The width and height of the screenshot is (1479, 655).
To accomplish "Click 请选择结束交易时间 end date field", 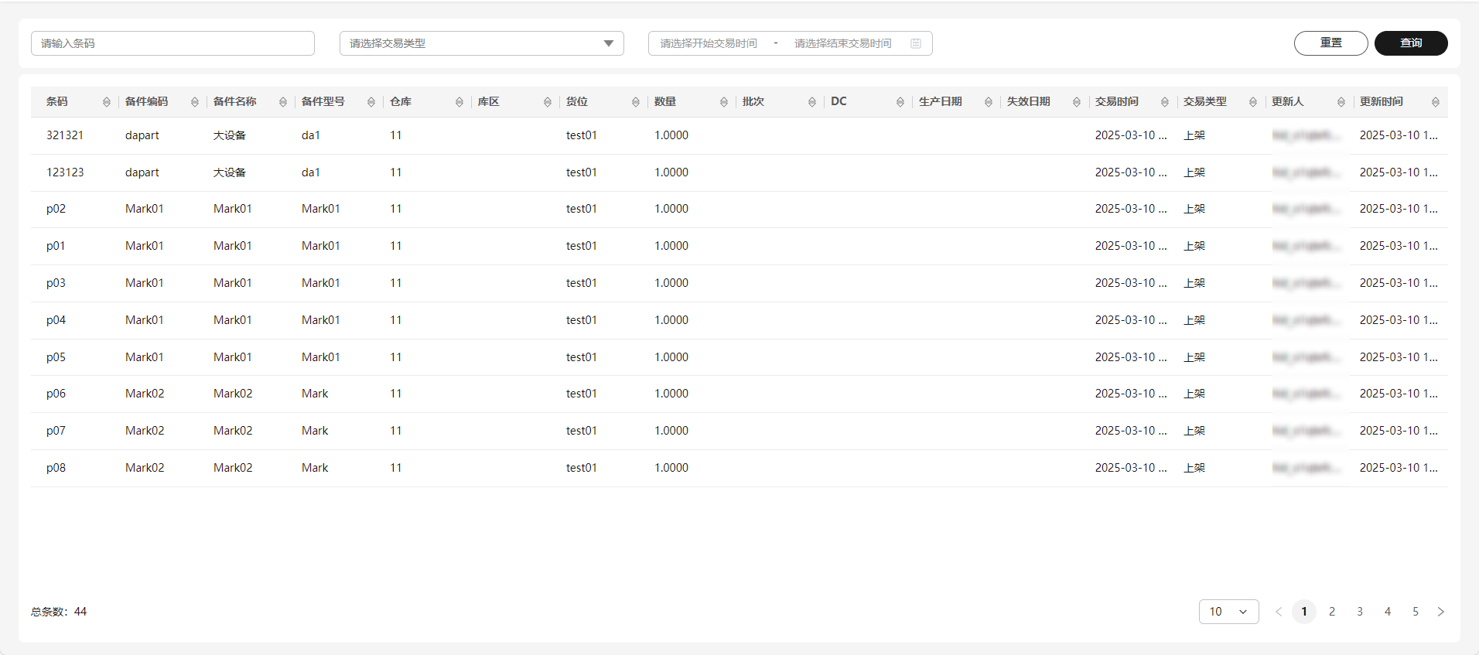I will tap(843, 43).
